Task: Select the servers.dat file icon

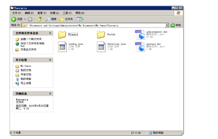Action: point(140,46)
